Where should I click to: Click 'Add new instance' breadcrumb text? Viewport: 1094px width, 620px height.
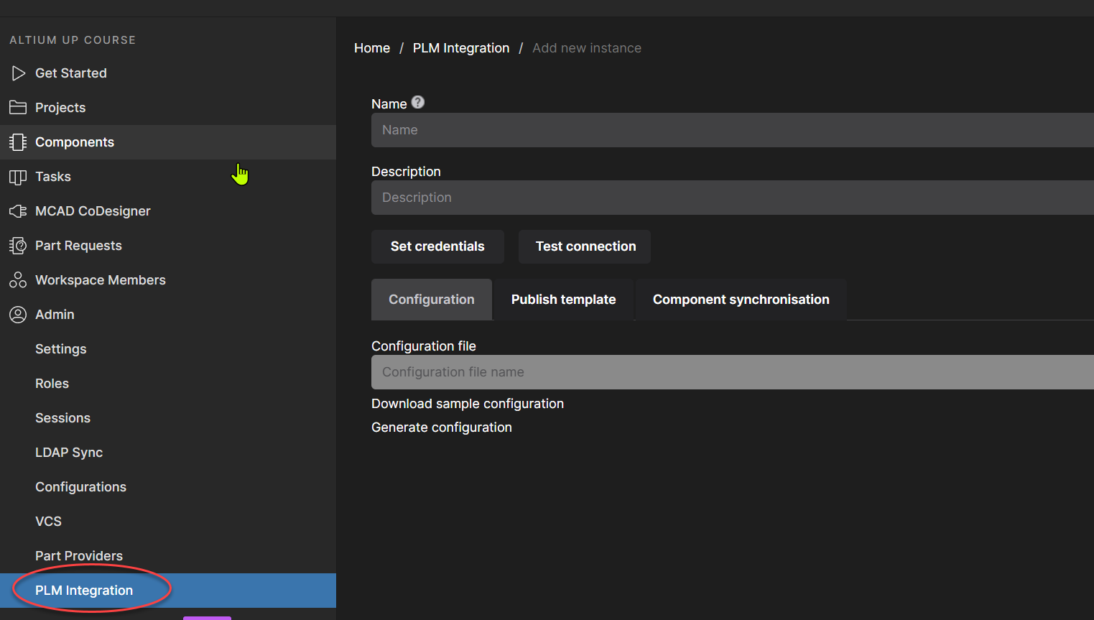587,48
